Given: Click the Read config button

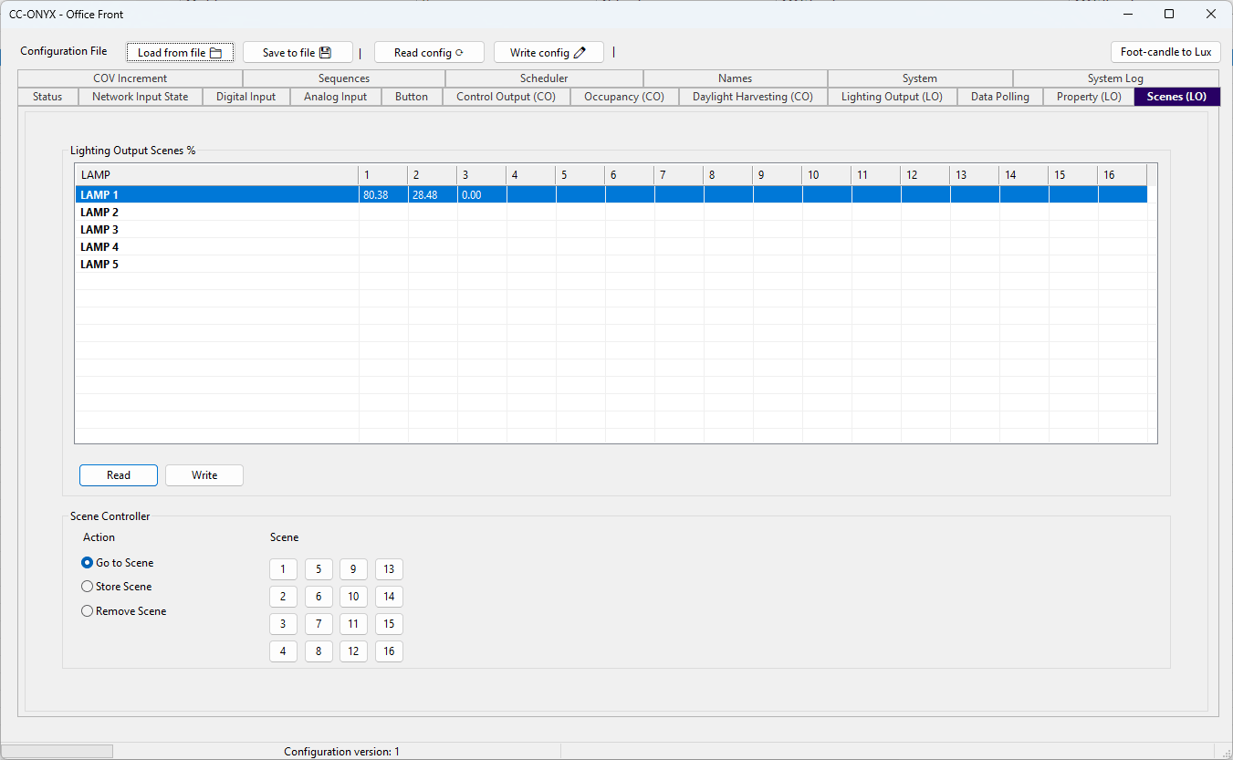Looking at the screenshot, I should [x=429, y=53].
